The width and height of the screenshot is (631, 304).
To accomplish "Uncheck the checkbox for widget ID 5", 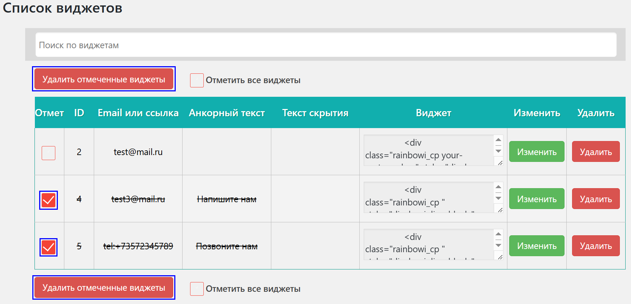I will pyautogui.click(x=49, y=248).
